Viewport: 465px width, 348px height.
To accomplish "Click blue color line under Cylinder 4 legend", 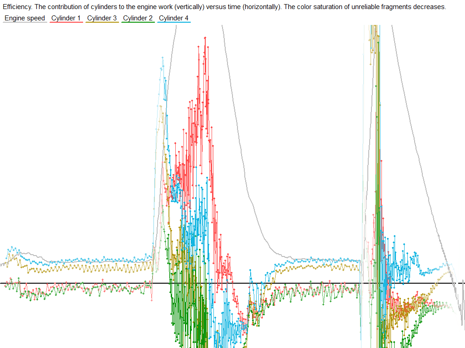I will point(173,23).
